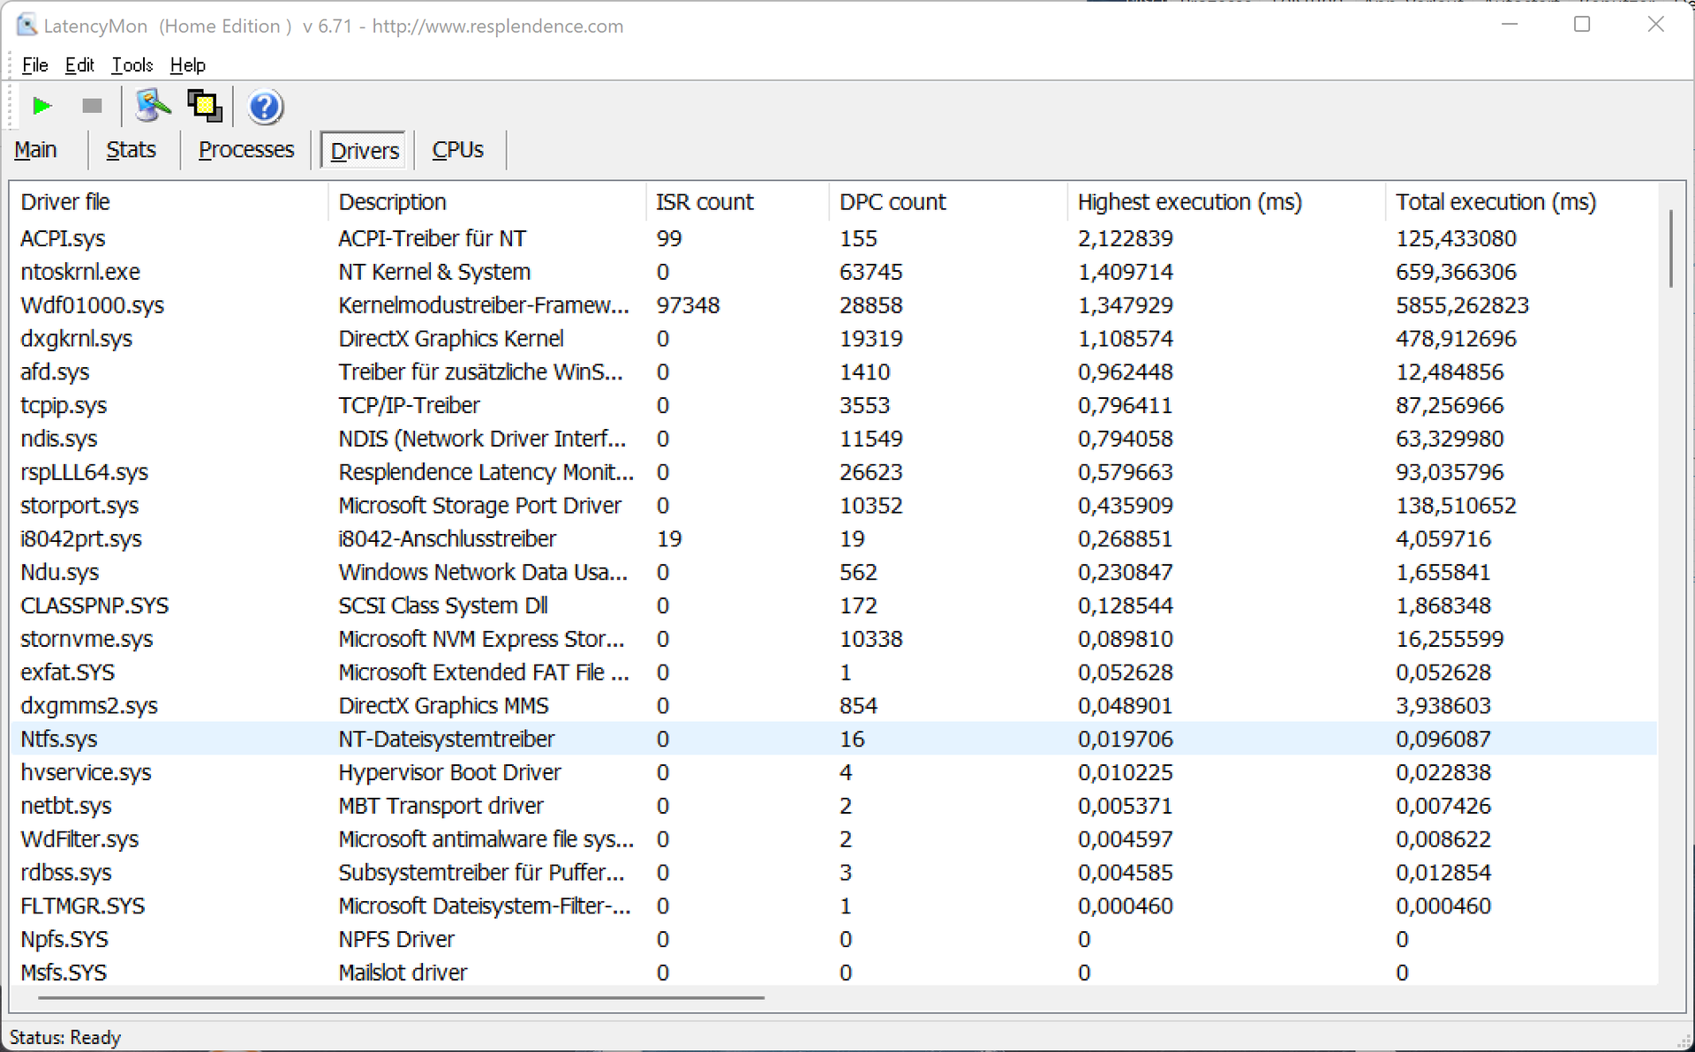Sort by Highest execution (ms) column header
This screenshot has width=1695, height=1052.
1189,202
